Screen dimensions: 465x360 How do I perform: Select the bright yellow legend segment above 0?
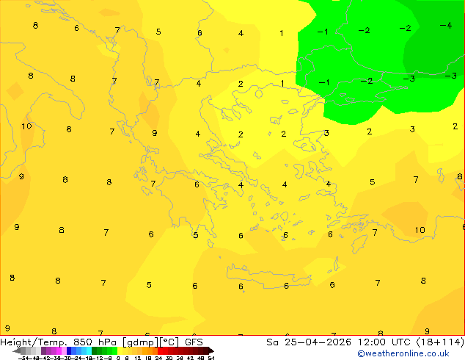(x=120, y=350)
